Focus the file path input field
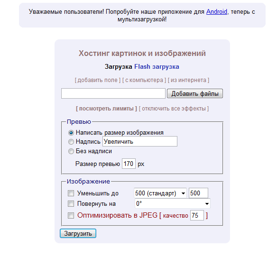This screenshot has height=257, width=277. [x=113, y=93]
